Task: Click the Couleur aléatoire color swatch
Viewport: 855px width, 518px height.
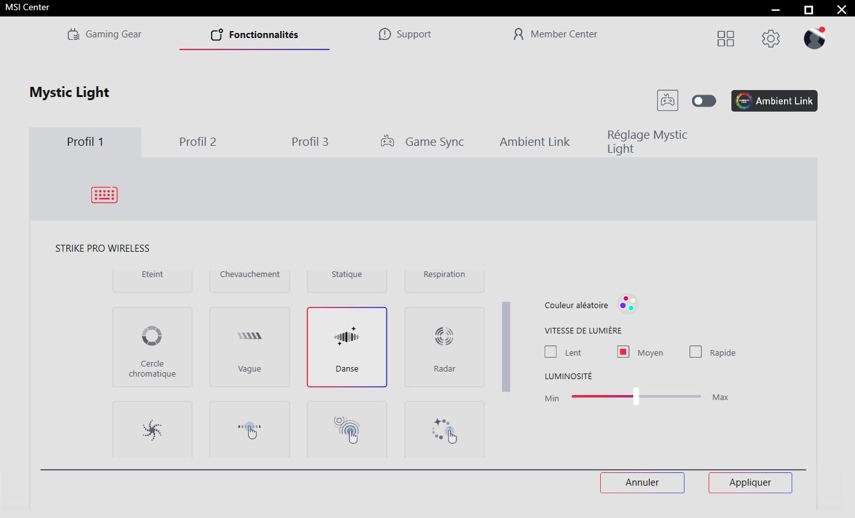Action: 627,304
